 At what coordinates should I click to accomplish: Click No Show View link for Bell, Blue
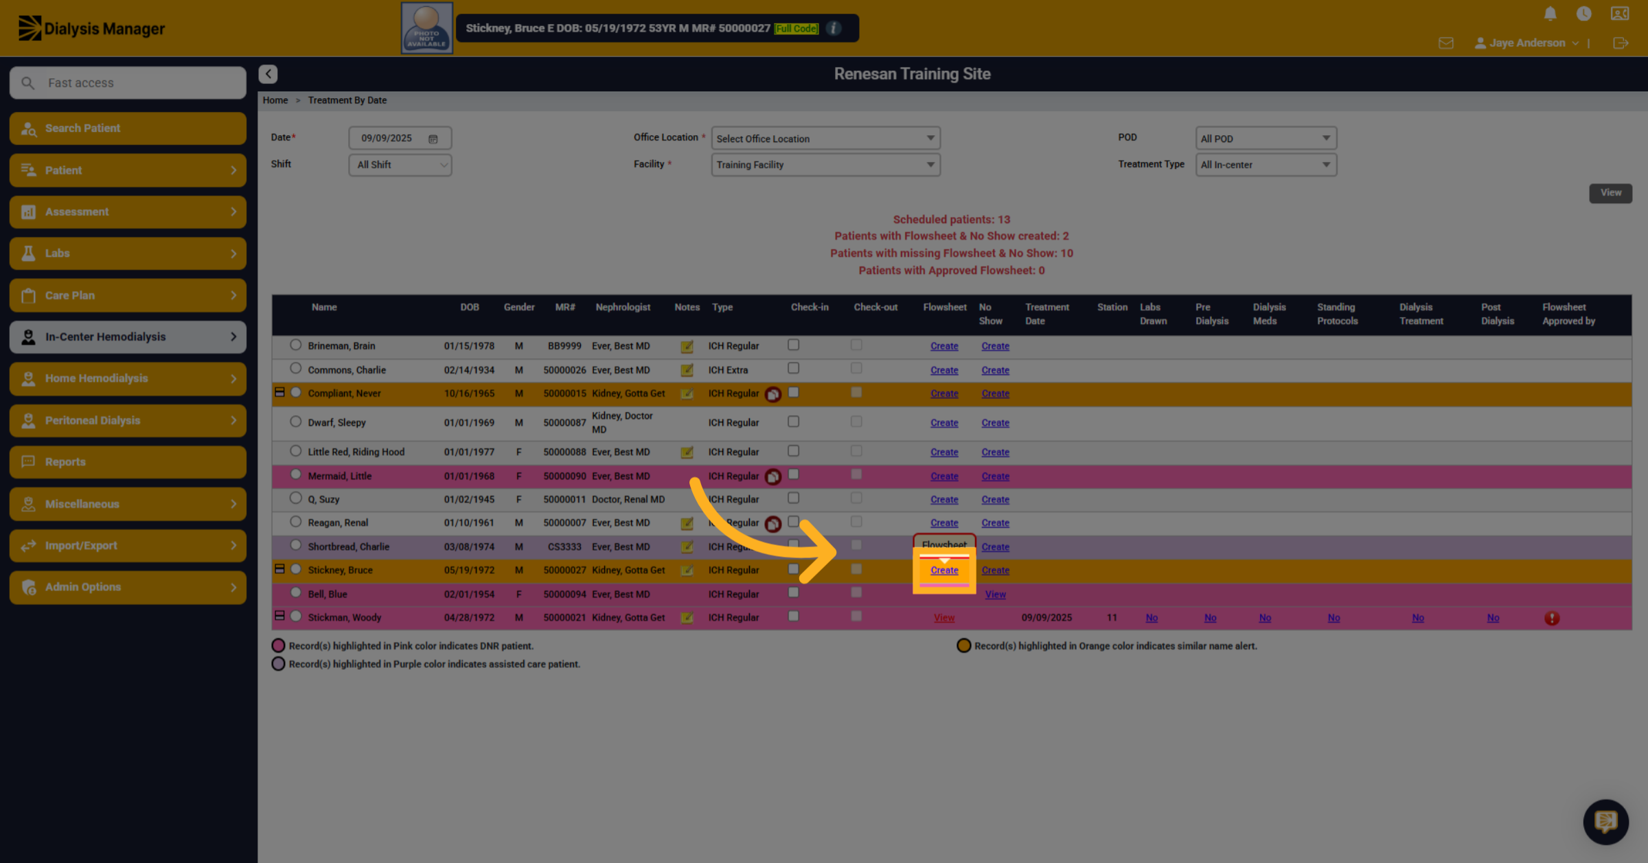pyautogui.click(x=995, y=595)
